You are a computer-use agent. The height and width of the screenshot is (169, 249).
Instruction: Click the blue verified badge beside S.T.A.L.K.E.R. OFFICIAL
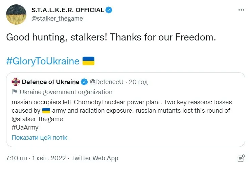tap(109, 10)
